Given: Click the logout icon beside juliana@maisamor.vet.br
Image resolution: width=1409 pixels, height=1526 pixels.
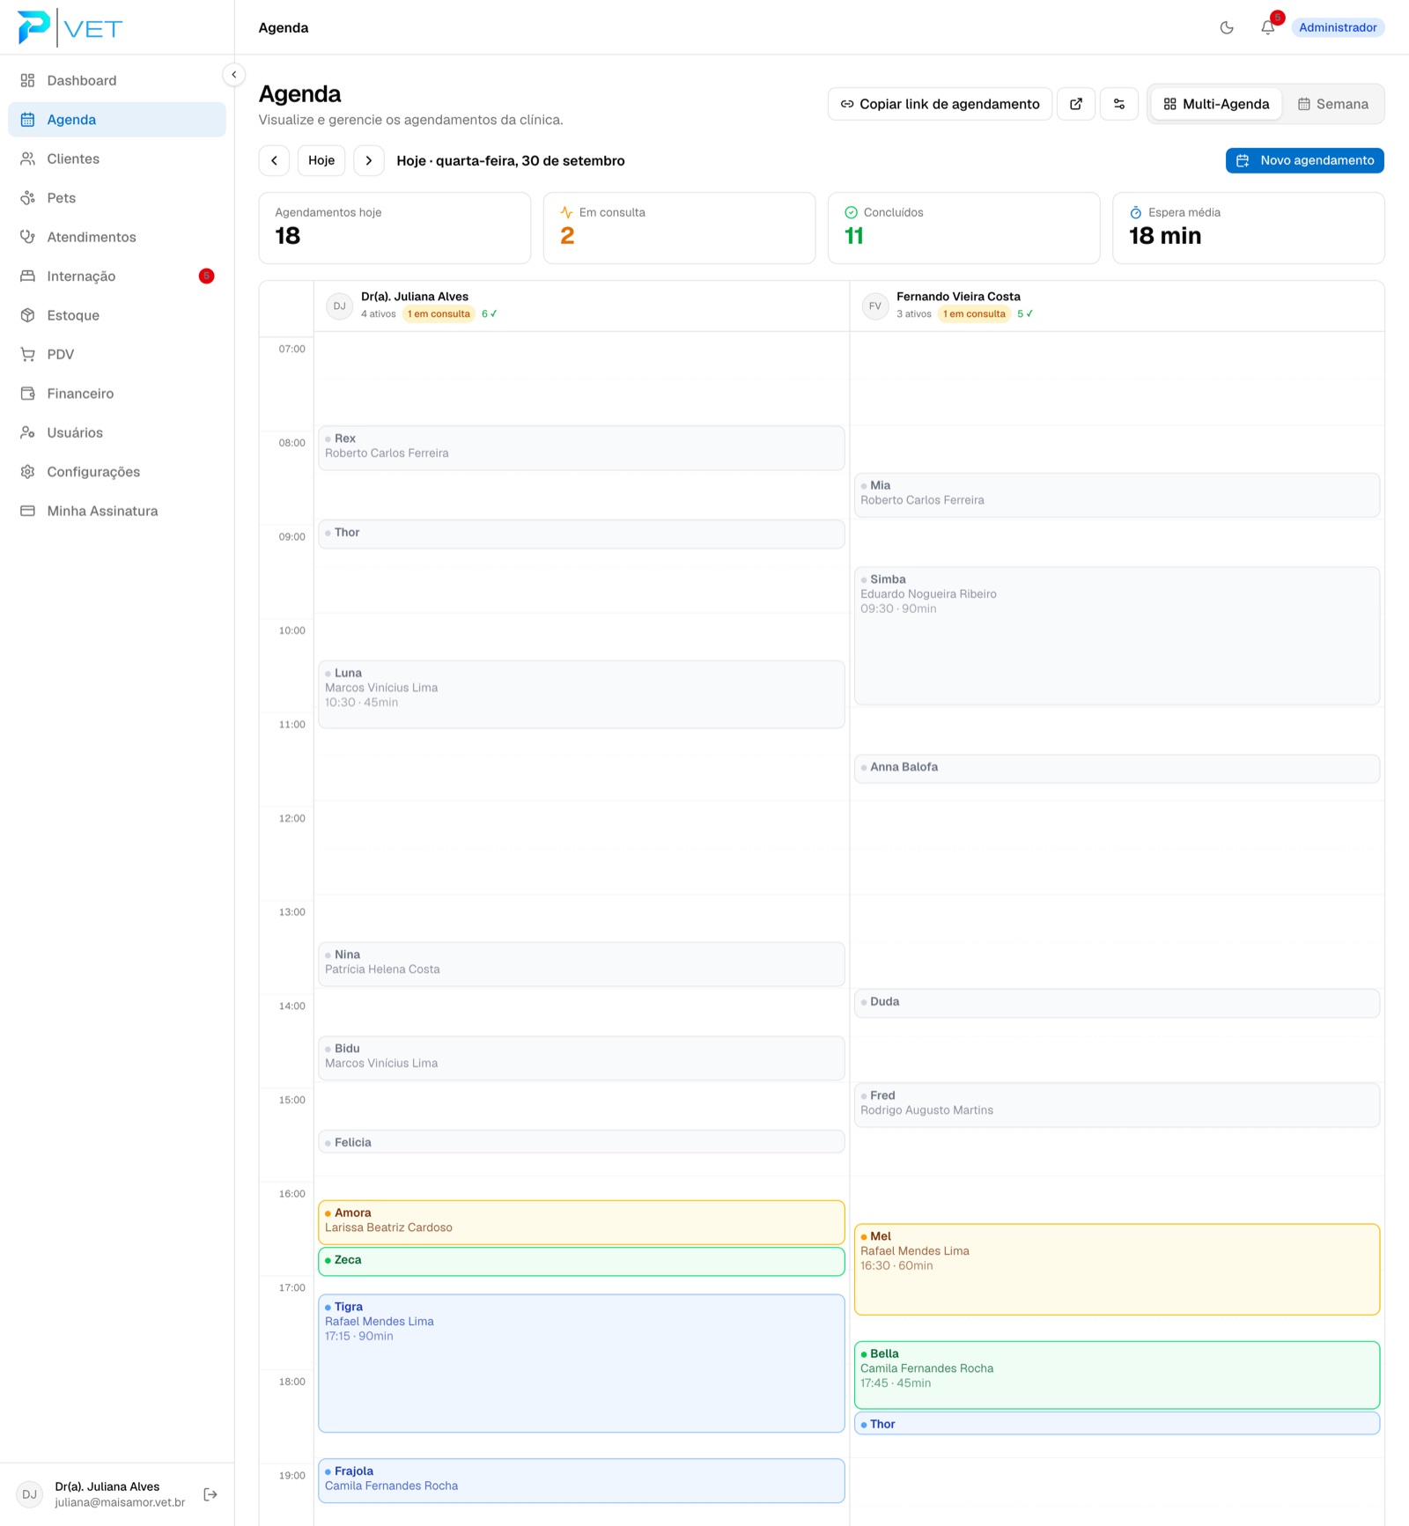Looking at the screenshot, I should point(210,1494).
